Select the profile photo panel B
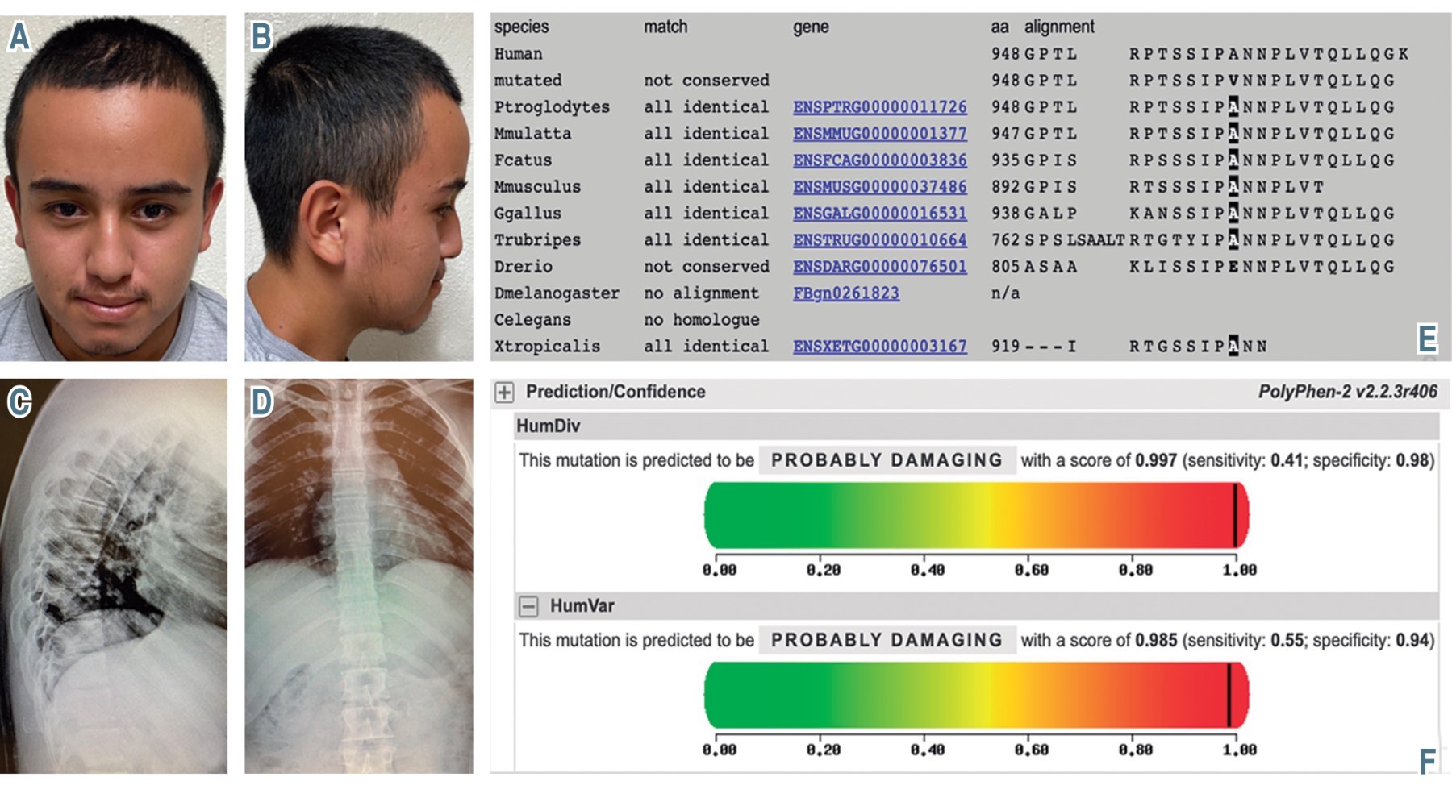This screenshot has height=802, width=1452. tap(359, 187)
